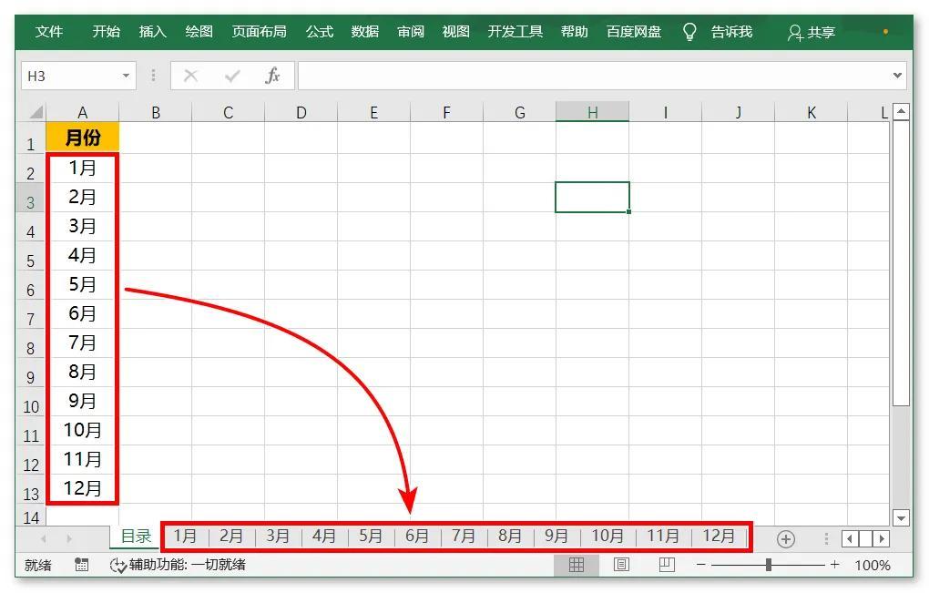Image resolution: width=929 pixels, height=593 pixels.
Task: Click the Insert Function fx icon
Action: [x=272, y=76]
